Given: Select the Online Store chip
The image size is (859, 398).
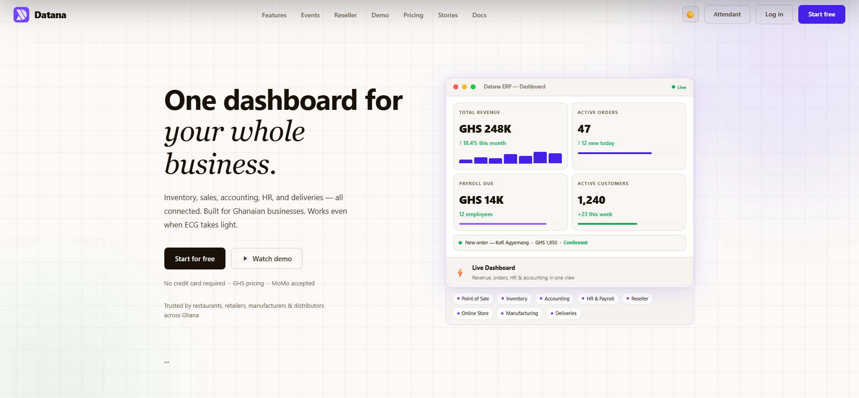Looking at the screenshot, I should pos(473,313).
